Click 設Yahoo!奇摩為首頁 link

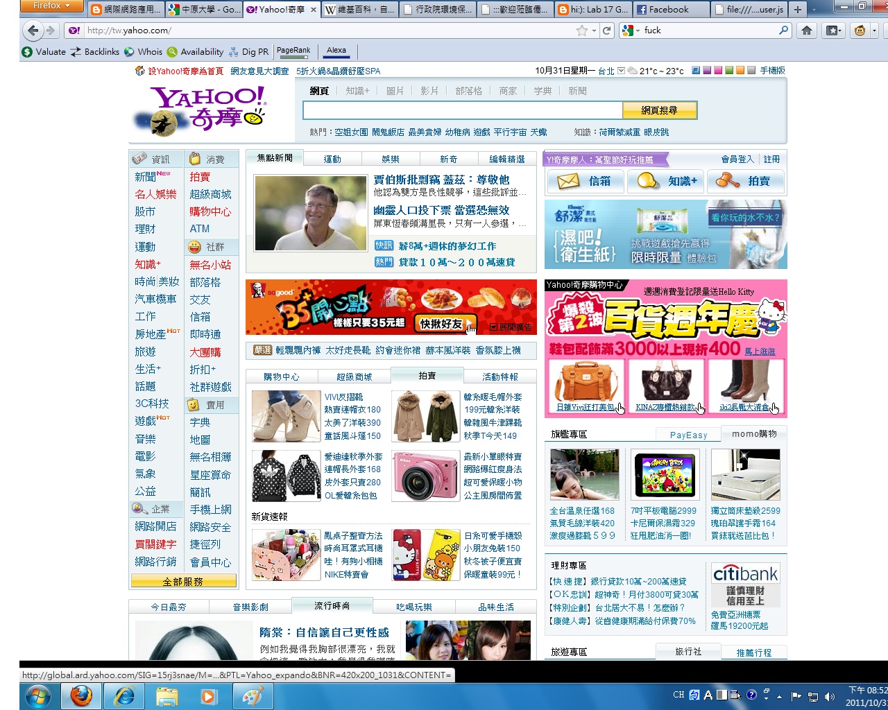[185, 71]
